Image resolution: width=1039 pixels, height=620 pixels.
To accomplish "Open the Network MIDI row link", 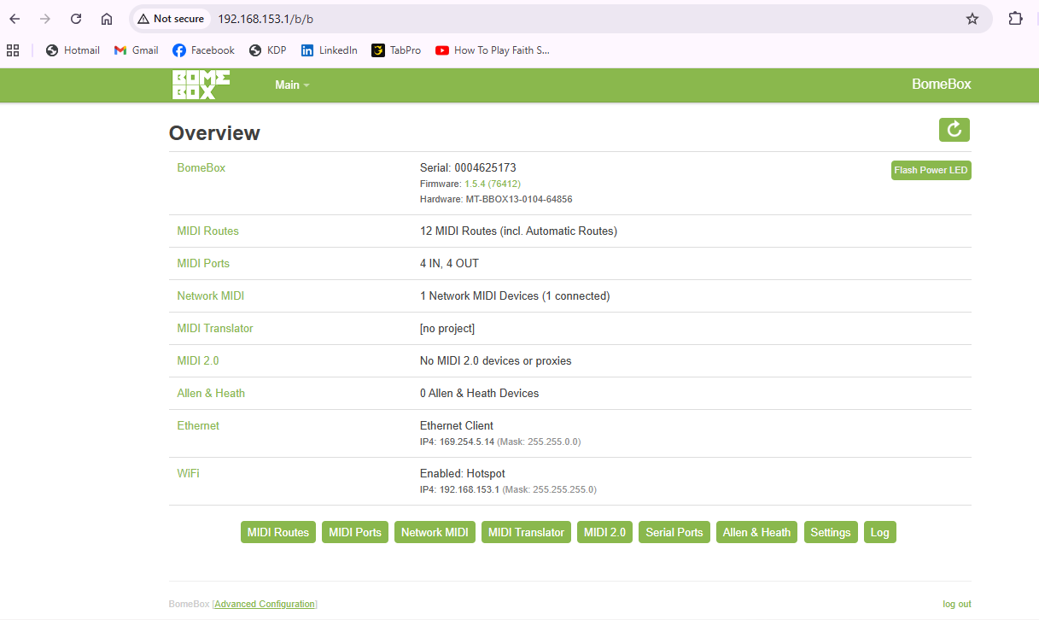I will coord(210,296).
